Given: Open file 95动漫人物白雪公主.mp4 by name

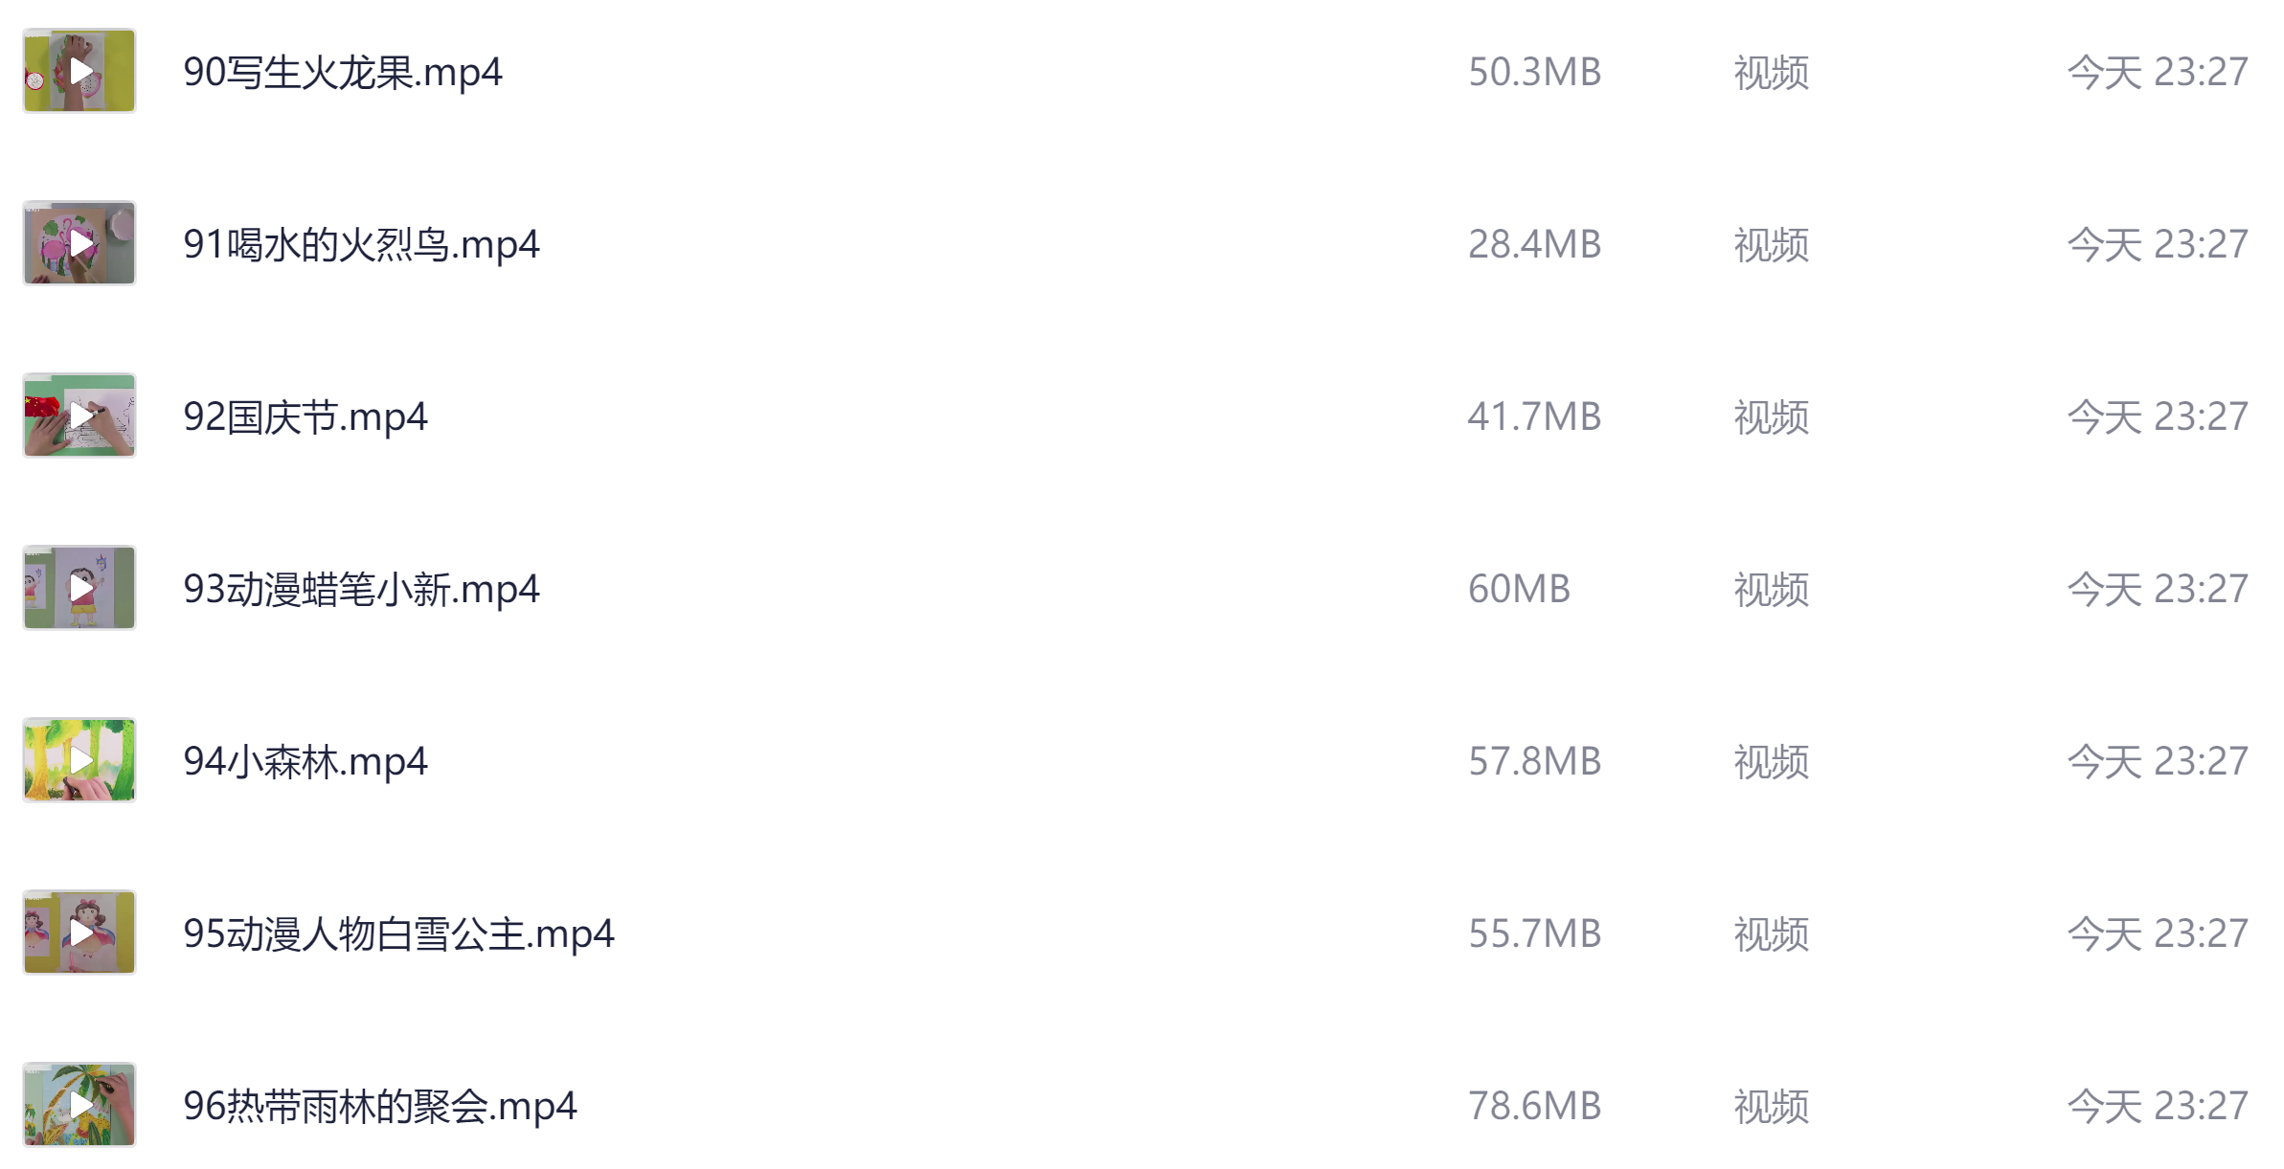Looking at the screenshot, I should pos(398,933).
